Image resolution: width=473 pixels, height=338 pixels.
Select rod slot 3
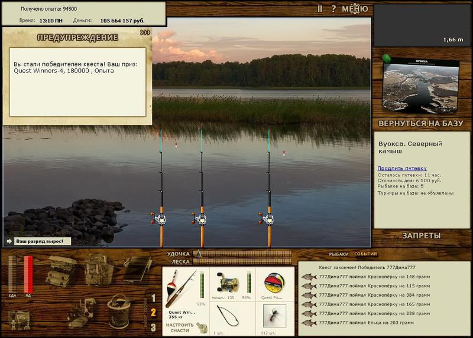pos(153,327)
